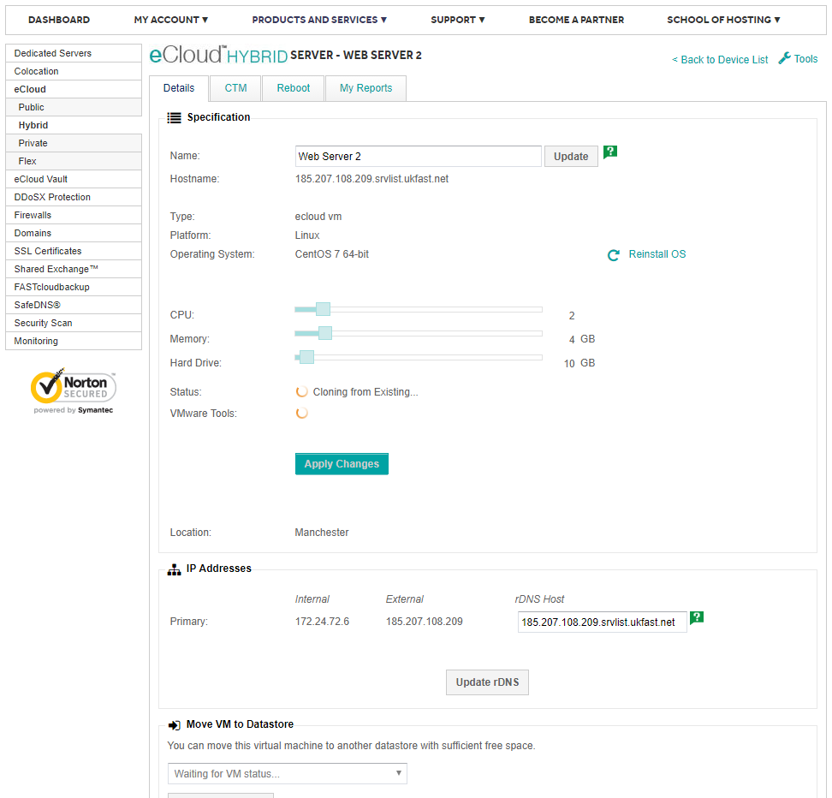Click the Memory slider handle
Image resolution: width=832 pixels, height=798 pixels.
tap(325, 333)
